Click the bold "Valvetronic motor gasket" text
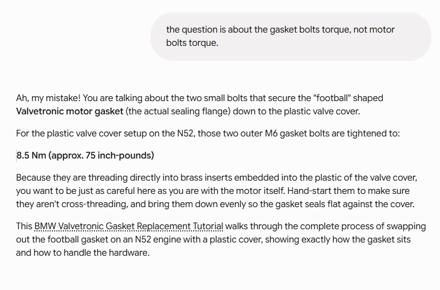 pos(70,112)
